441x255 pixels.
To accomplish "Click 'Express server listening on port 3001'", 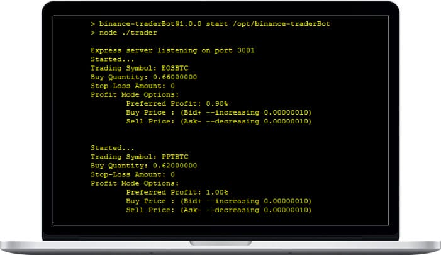I will coord(172,50).
